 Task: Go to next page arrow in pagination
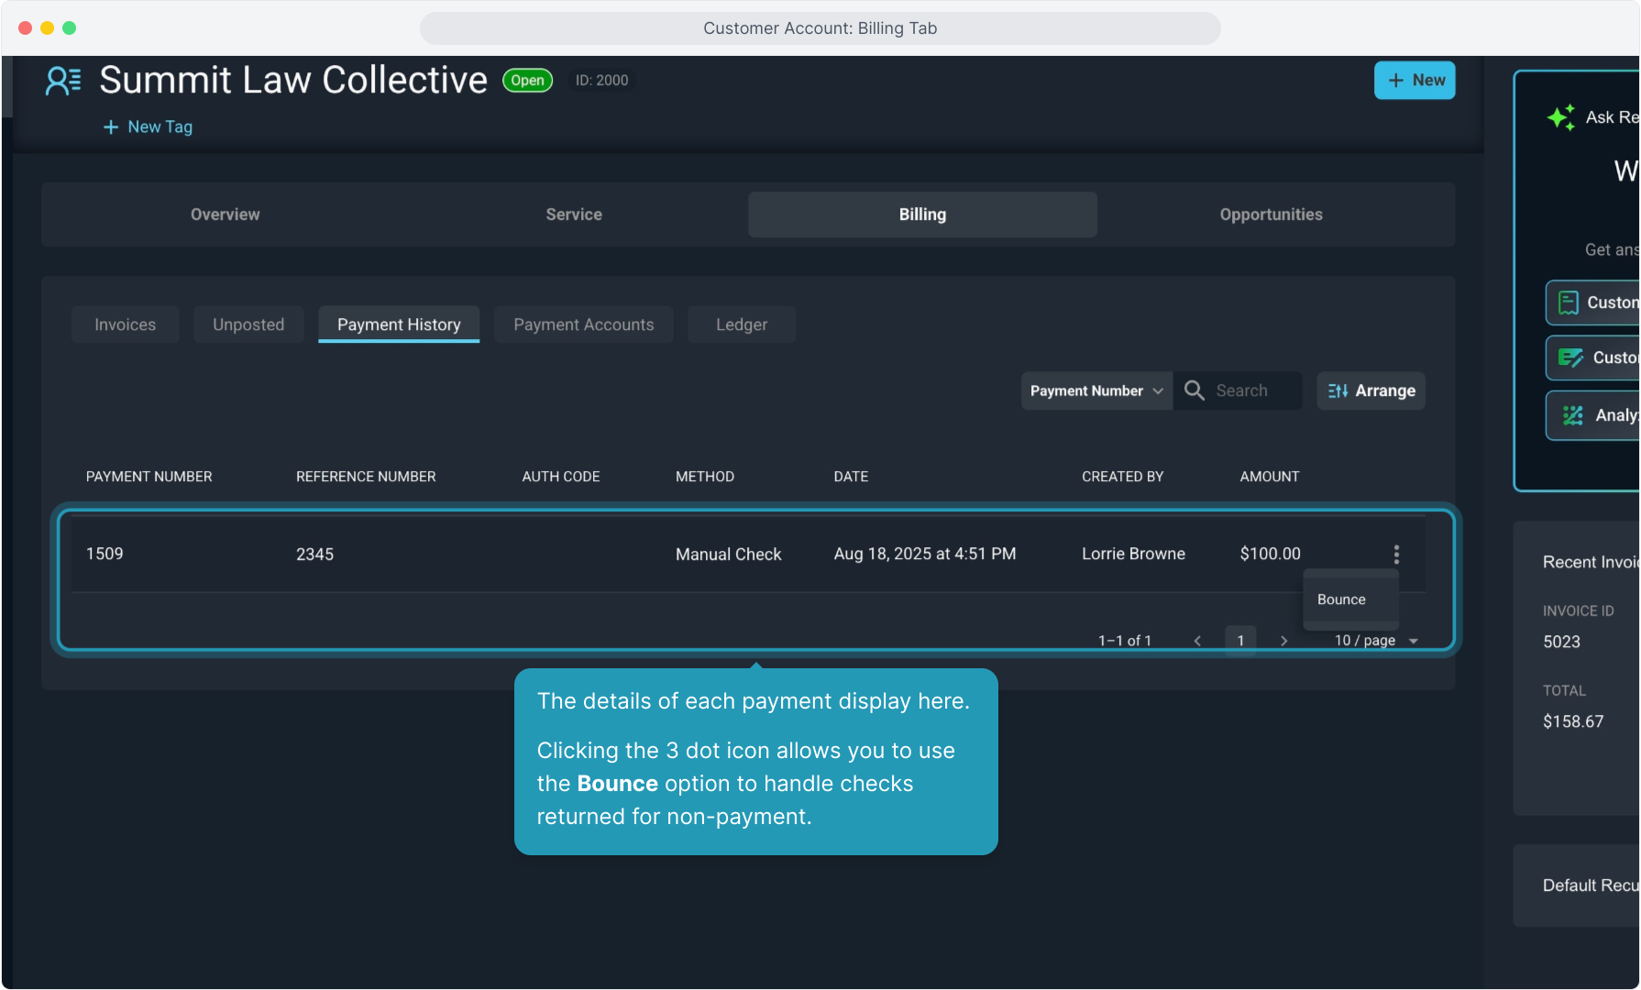1283,641
